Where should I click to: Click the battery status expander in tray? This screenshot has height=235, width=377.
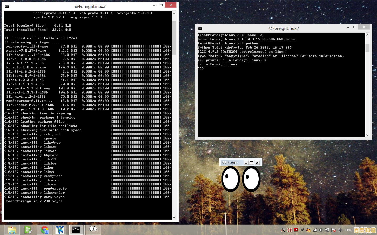point(327,230)
